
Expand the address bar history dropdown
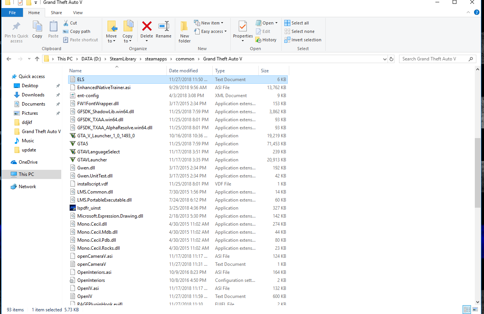pos(385,59)
